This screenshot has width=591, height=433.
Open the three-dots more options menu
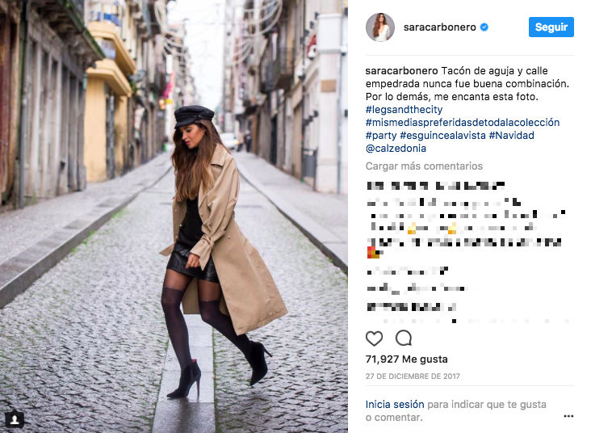pos(568,416)
